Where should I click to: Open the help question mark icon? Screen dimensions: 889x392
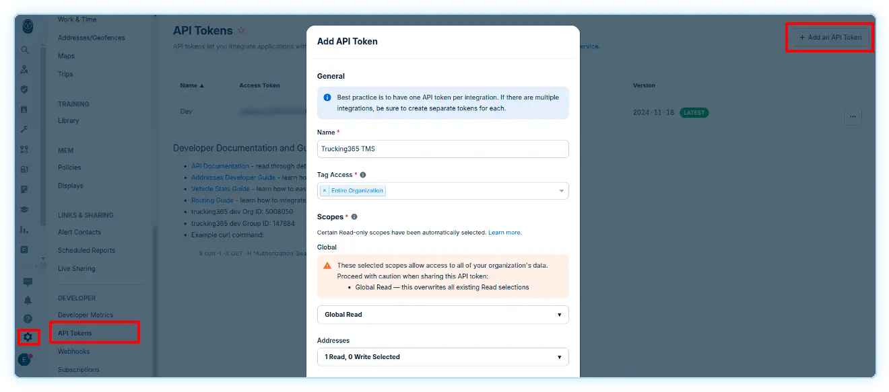point(28,319)
